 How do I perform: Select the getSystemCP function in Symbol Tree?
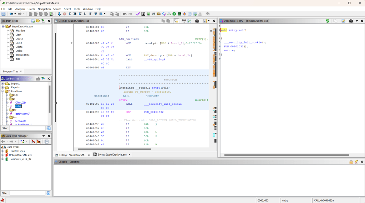click(x=22, y=114)
